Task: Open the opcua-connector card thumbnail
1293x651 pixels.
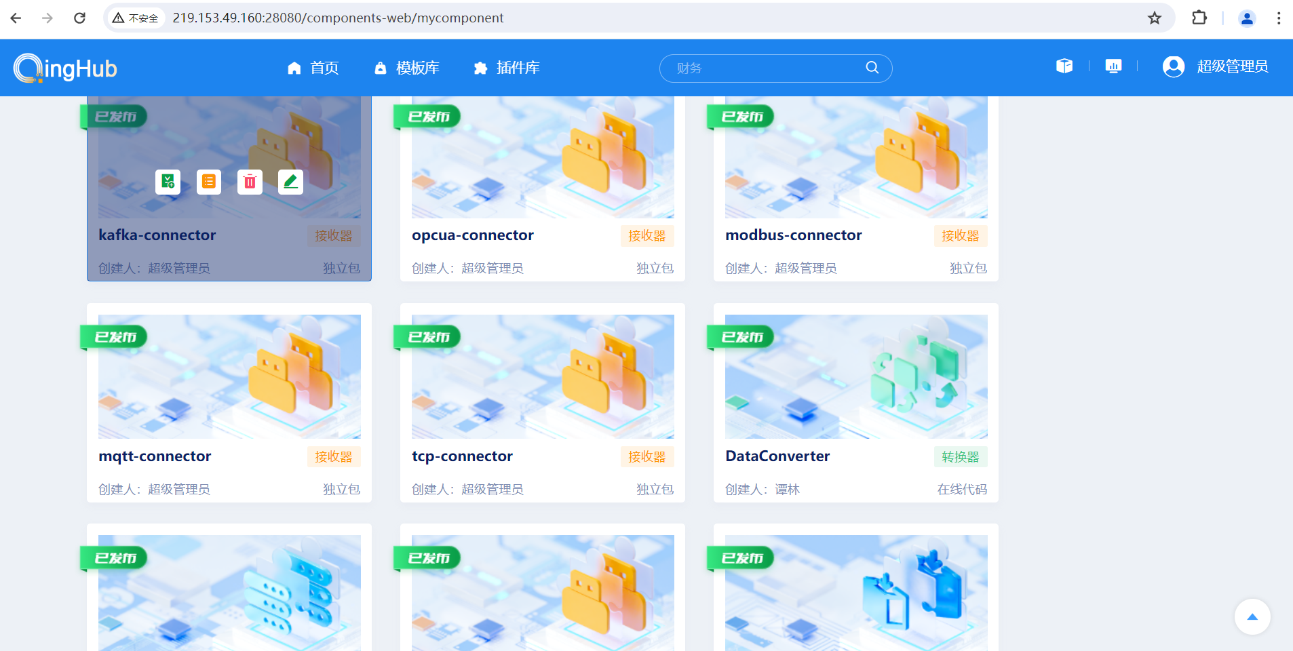Action: tap(543, 157)
